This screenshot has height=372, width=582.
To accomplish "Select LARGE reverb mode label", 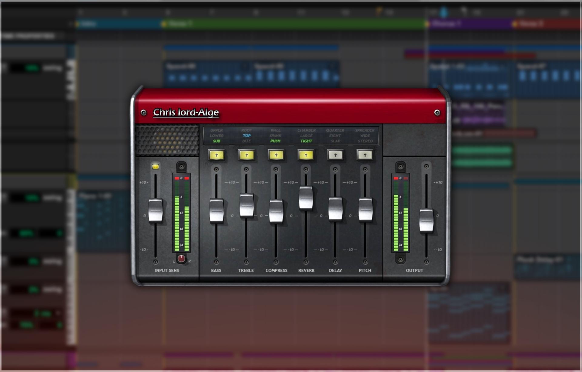I will coord(306,136).
